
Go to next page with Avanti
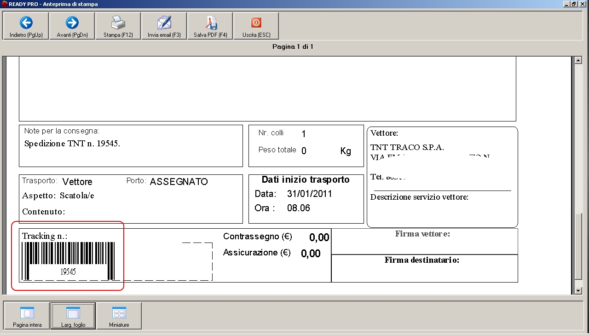(x=72, y=26)
